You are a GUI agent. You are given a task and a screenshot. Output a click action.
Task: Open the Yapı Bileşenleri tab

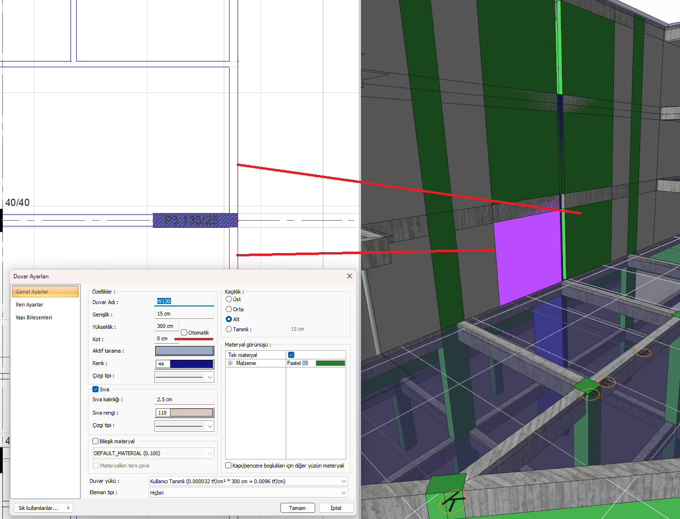34,317
